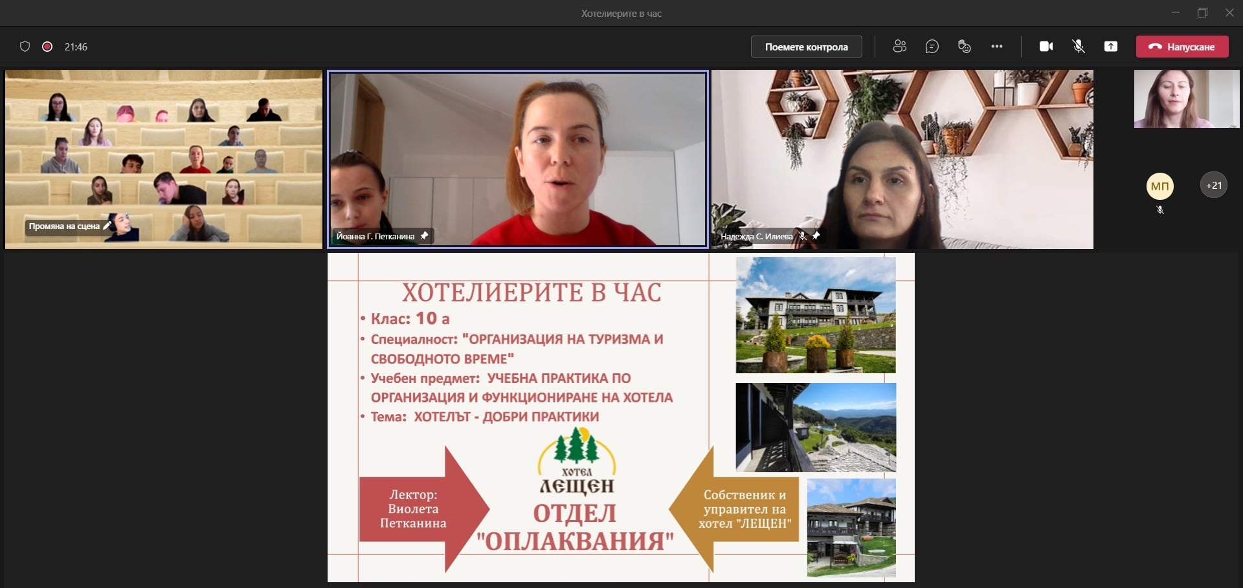Select Йоанна Г. Петканина video tile
Viewport: 1243px width, 588px height.
click(517, 158)
